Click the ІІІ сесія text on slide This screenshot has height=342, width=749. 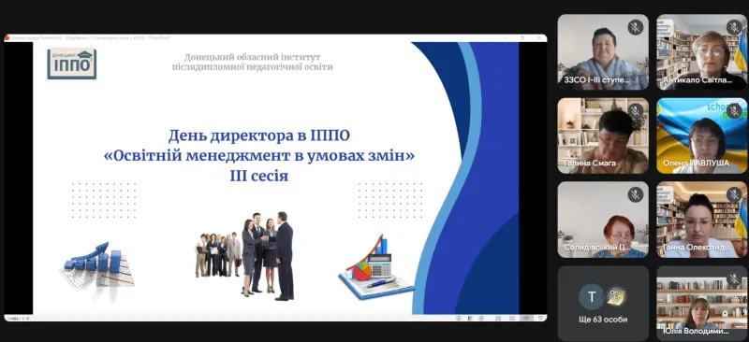click(x=259, y=177)
